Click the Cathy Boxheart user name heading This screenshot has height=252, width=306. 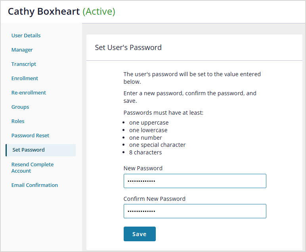(x=44, y=12)
